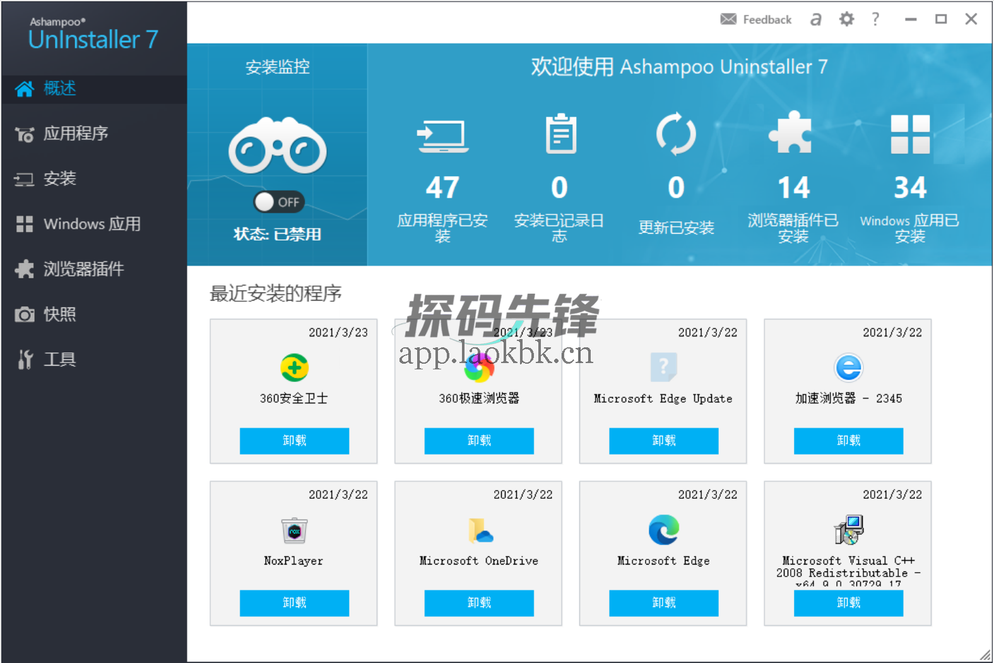994x663 pixels.
Task: Click the Ashampoo 'a' account icon
Action: [x=815, y=20]
